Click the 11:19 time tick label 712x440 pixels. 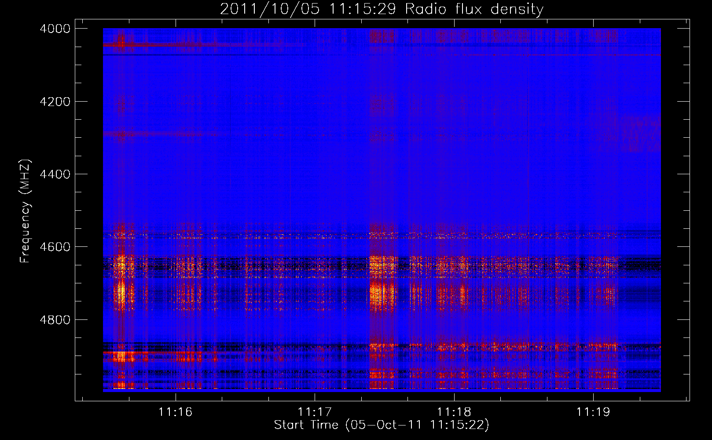point(593,412)
